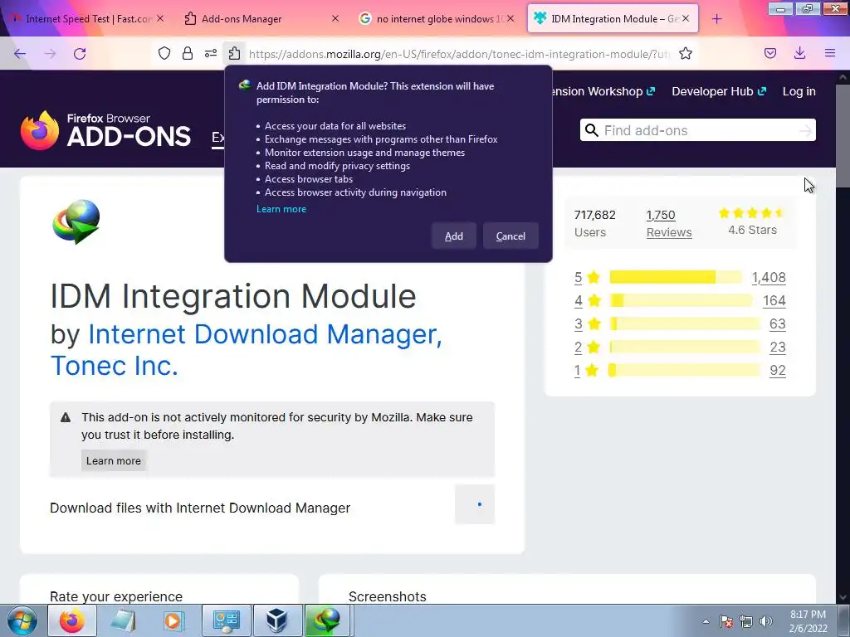Open the Save to Pocket icon

(770, 53)
